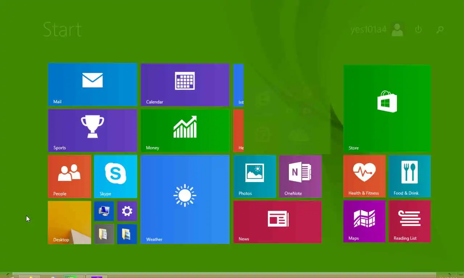Open the OneNote tile
Screen dimensions: 464x278
tap(301, 176)
